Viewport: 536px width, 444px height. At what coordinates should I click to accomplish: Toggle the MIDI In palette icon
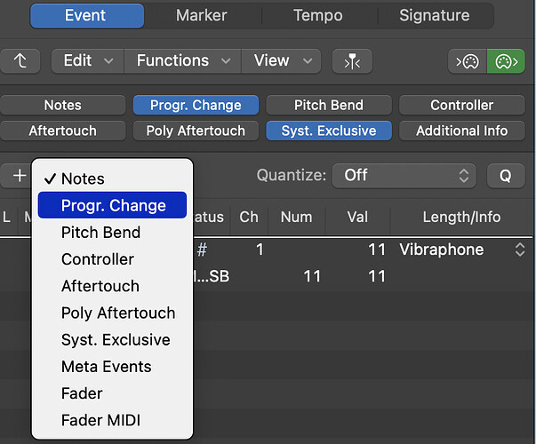[x=468, y=61]
